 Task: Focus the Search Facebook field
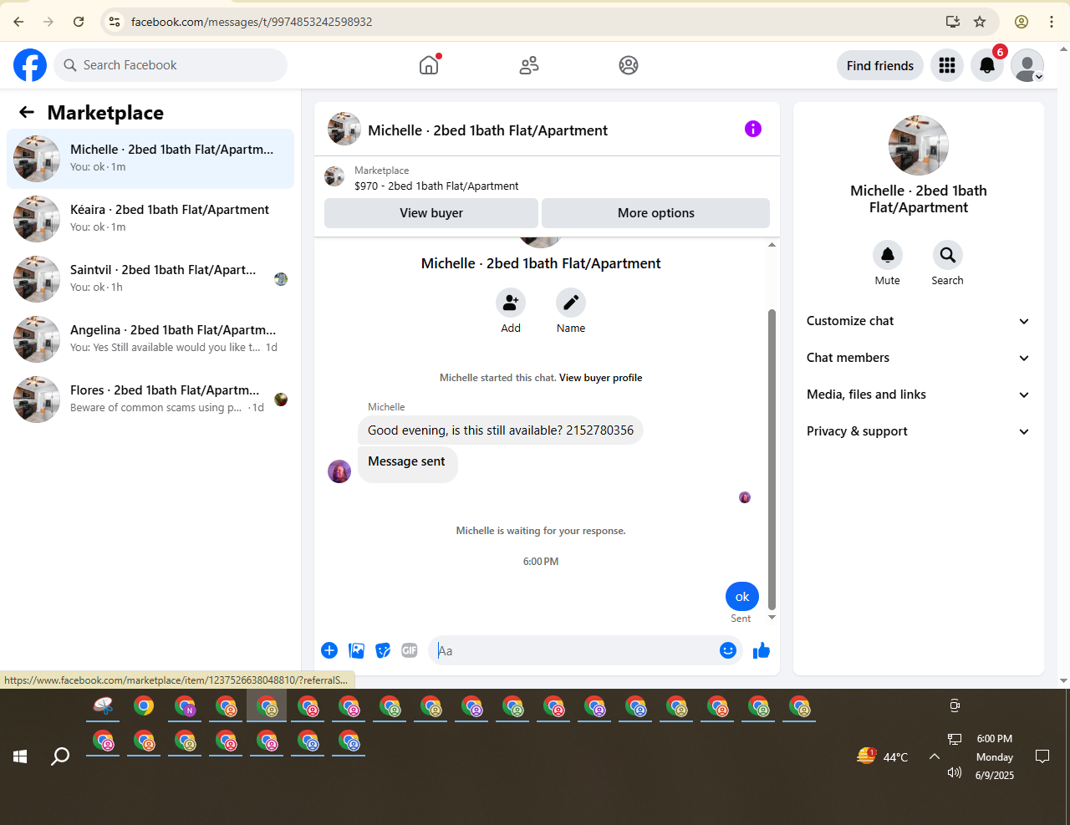tap(171, 65)
